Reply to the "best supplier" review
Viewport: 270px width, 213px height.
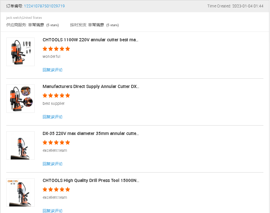click(x=53, y=117)
